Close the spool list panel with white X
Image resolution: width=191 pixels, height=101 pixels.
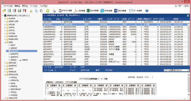coord(188,16)
